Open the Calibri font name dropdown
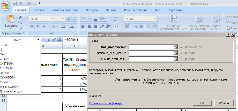 click(x=52, y=19)
